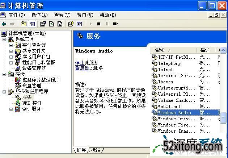
Task: Click the Restart Service button
Action: pos(115,24)
